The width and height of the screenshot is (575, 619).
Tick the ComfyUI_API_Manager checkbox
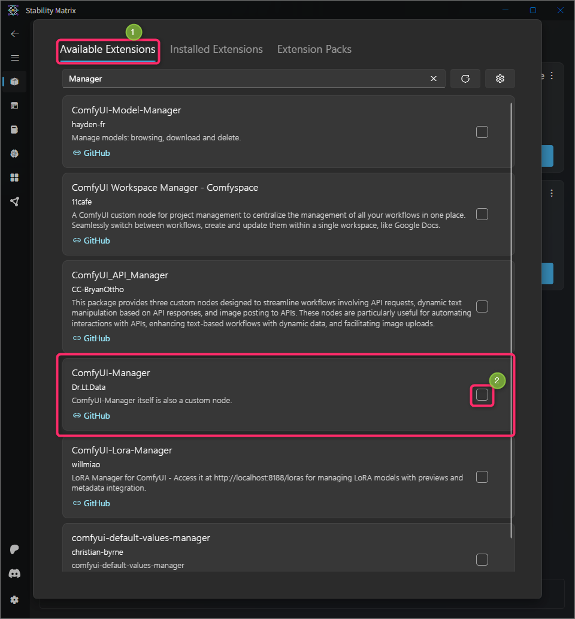pyautogui.click(x=482, y=307)
